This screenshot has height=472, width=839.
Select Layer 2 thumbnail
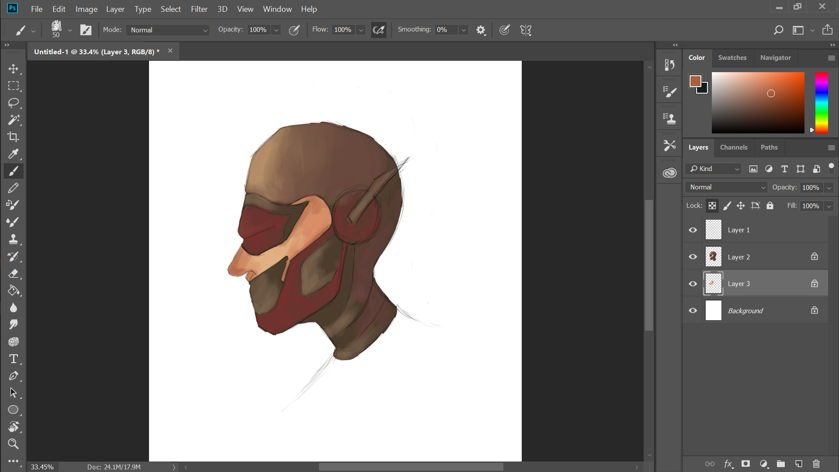(x=713, y=257)
